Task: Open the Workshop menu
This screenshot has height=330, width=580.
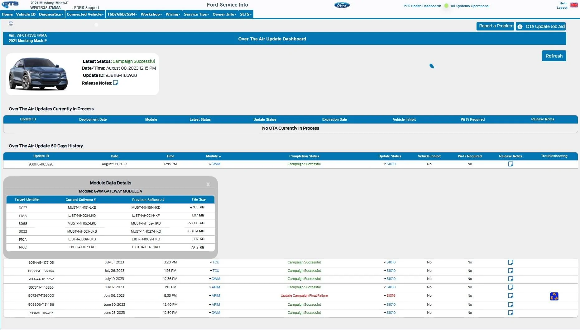Action: click(x=151, y=14)
